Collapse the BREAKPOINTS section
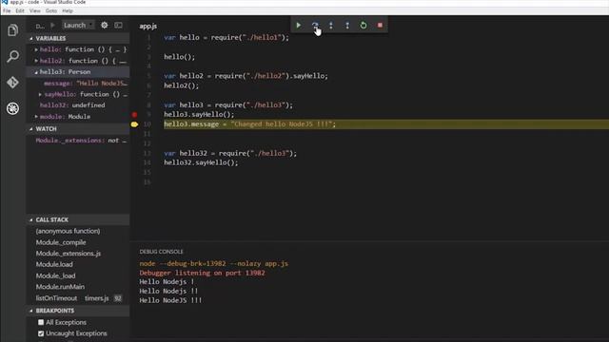This screenshot has width=609, height=342. pyautogui.click(x=31, y=311)
